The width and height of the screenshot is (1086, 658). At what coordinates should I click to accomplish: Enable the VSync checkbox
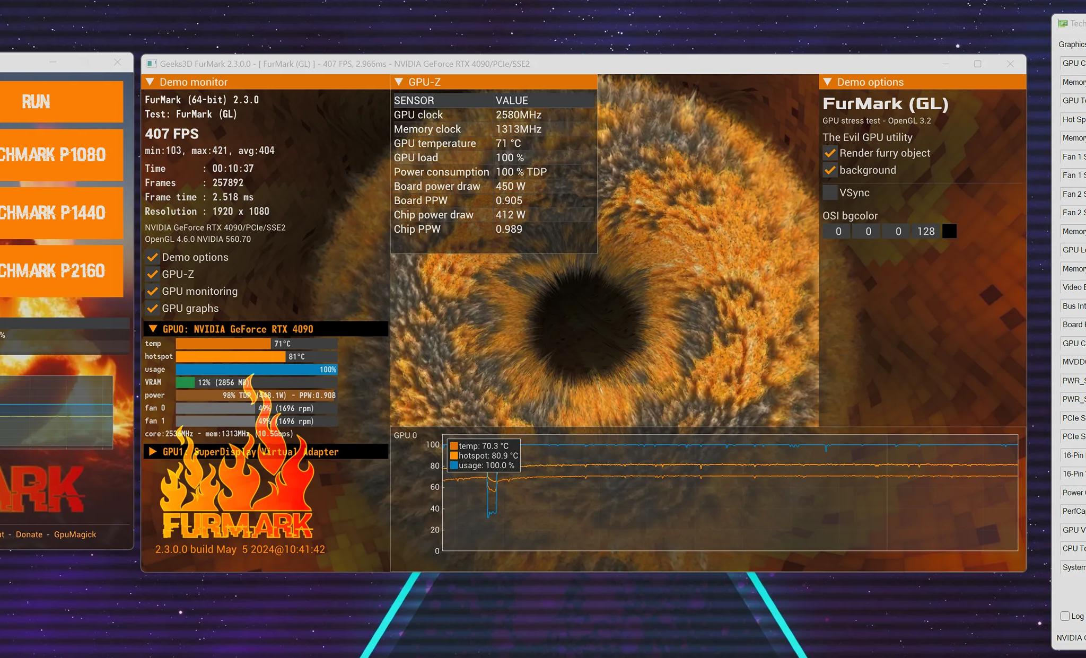pos(830,192)
